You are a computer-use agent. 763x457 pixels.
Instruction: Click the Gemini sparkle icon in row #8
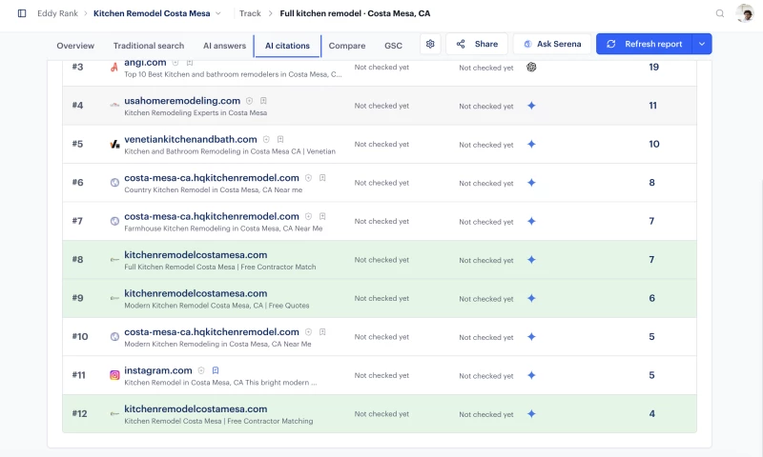[531, 260]
